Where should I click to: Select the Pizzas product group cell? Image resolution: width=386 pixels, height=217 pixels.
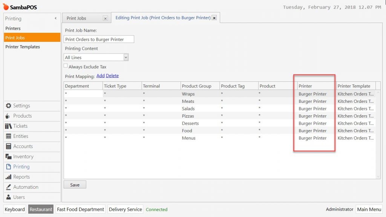click(200, 116)
